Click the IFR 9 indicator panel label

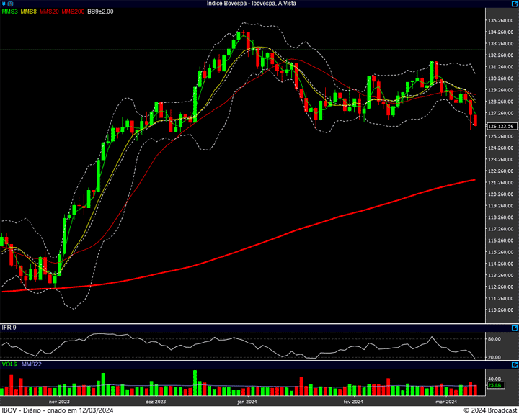tap(9, 328)
